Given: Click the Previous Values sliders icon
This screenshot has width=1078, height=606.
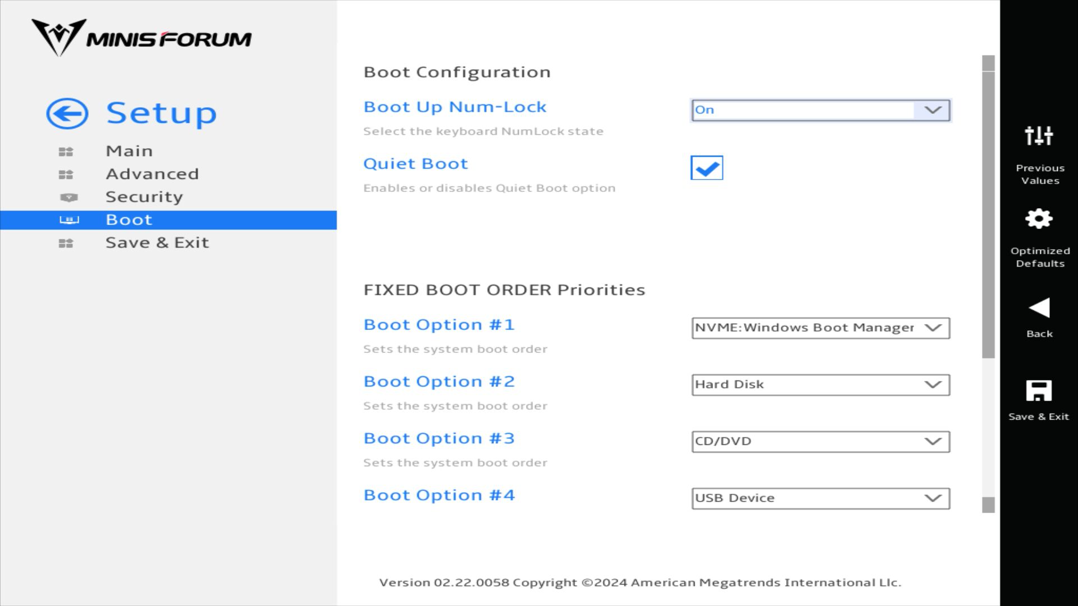Looking at the screenshot, I should pyautogui.click(x=1039, y=136).
